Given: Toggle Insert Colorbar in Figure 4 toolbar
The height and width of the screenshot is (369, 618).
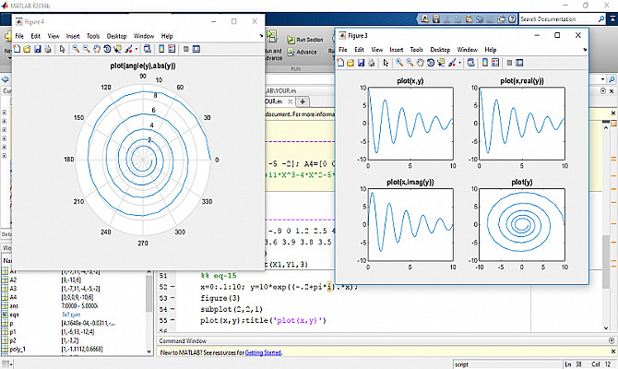Looking at the screenshot, I should pos(161,49).
